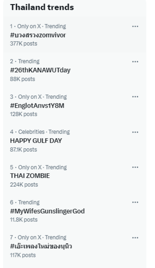Open the #26thKANAWUTday trending hashtag

pyautogui.click(x=40, y=70)
